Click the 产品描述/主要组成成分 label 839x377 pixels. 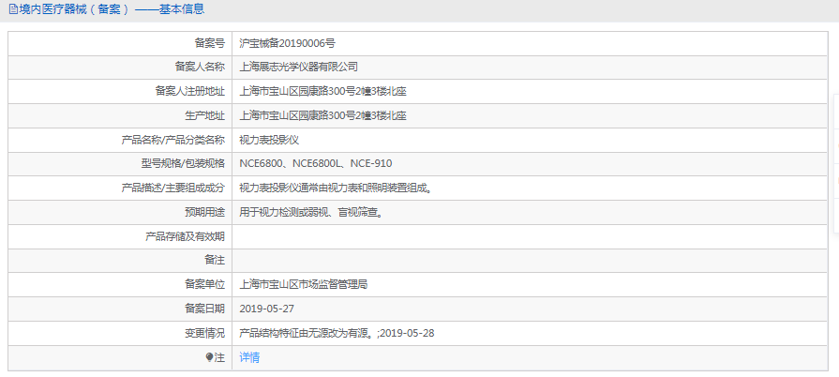(x=173, y=188)
